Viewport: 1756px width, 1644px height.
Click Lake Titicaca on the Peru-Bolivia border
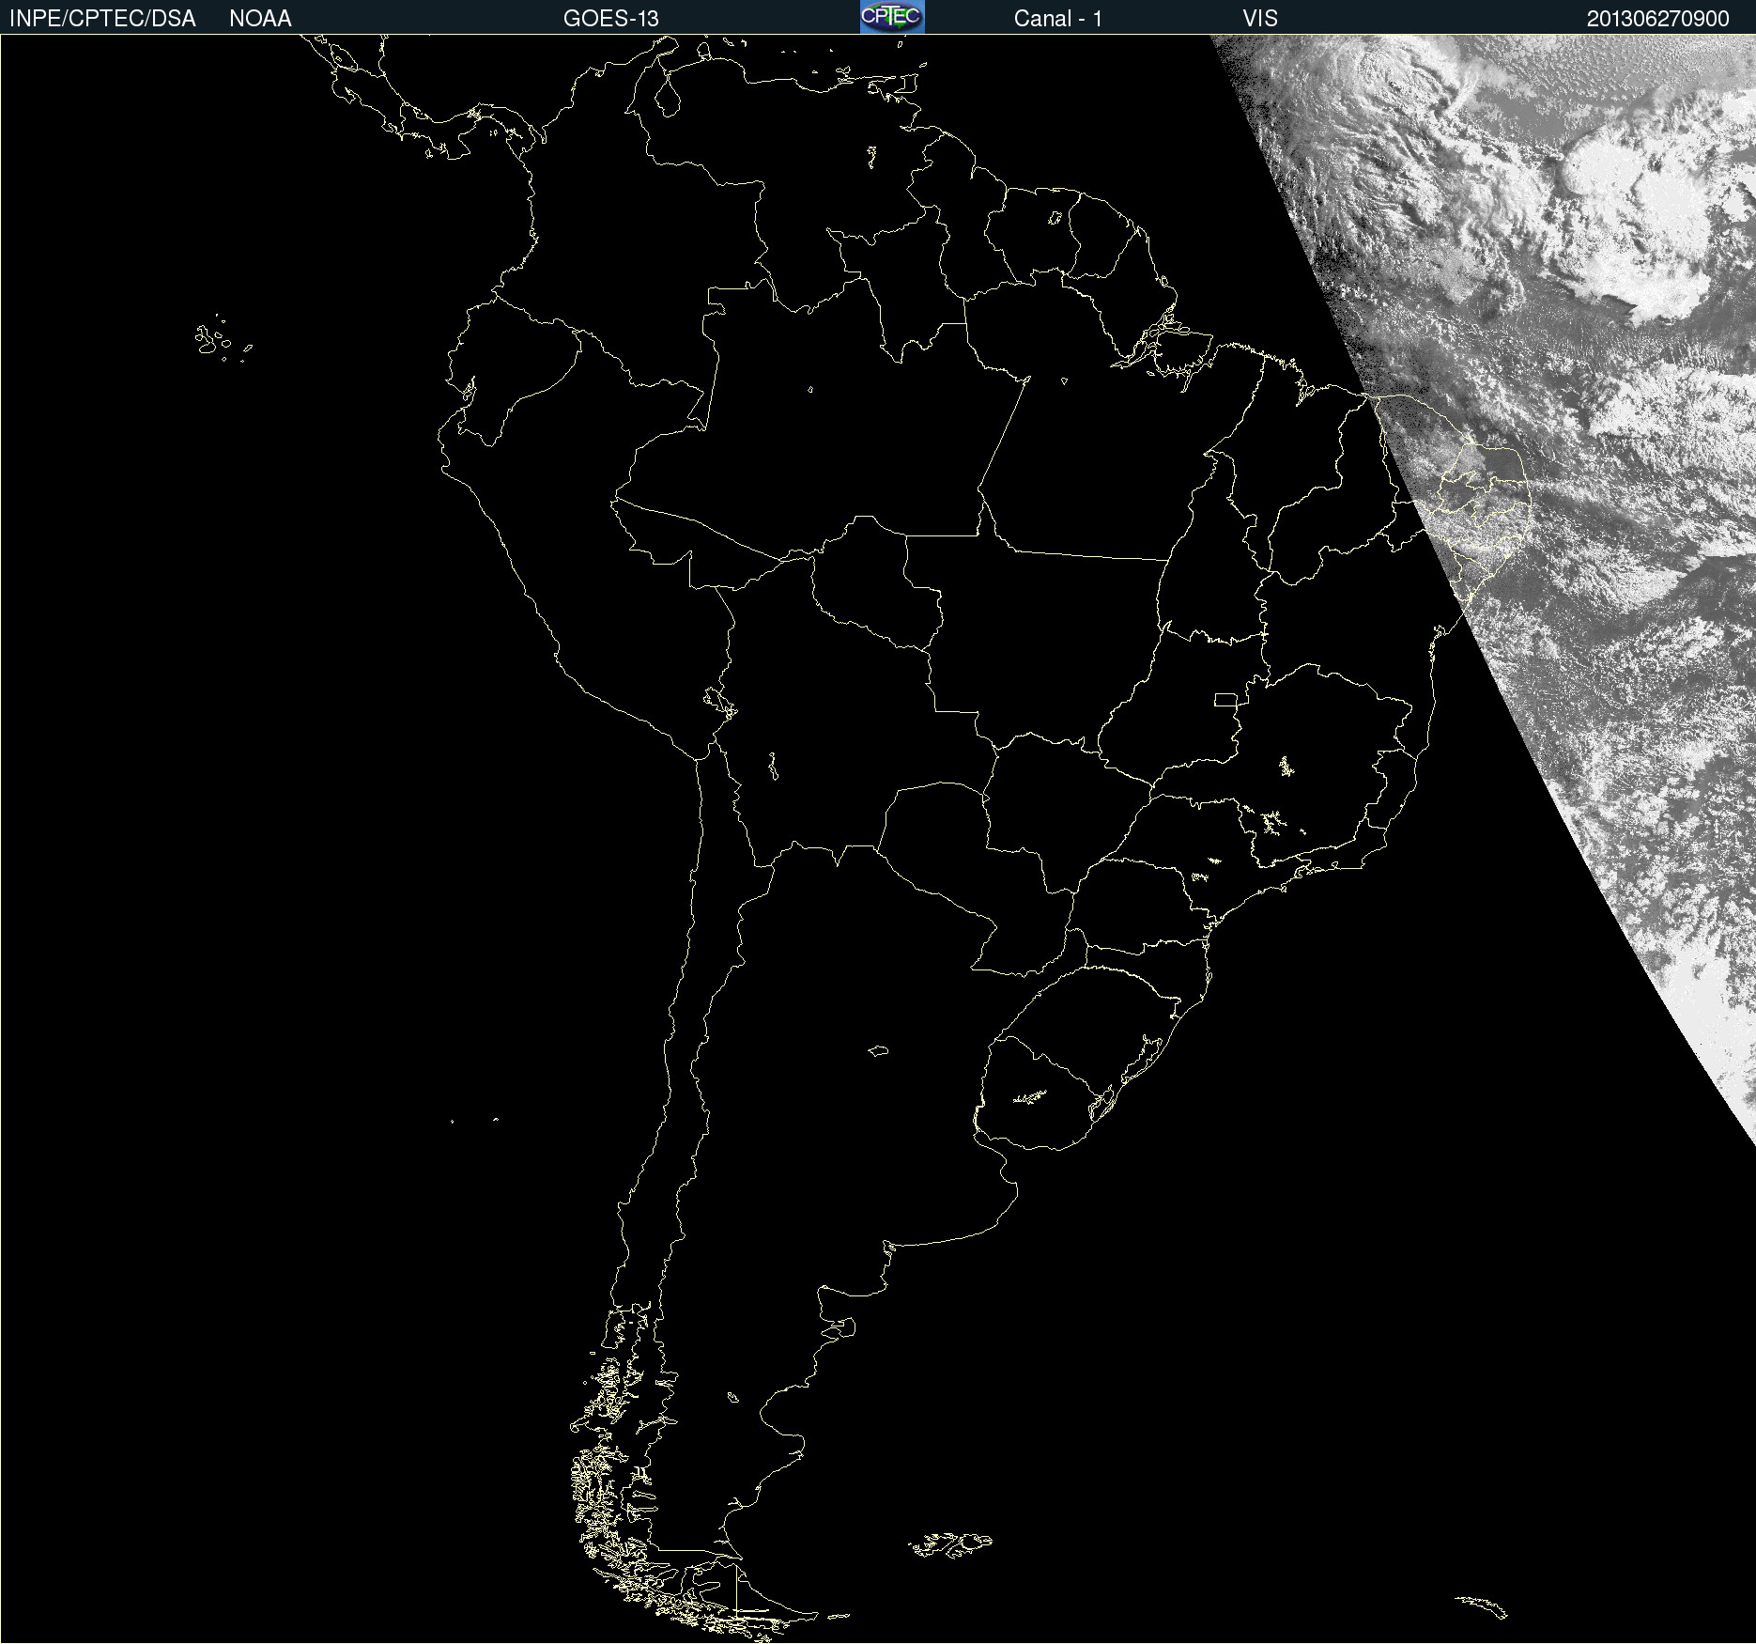point(719,701)
